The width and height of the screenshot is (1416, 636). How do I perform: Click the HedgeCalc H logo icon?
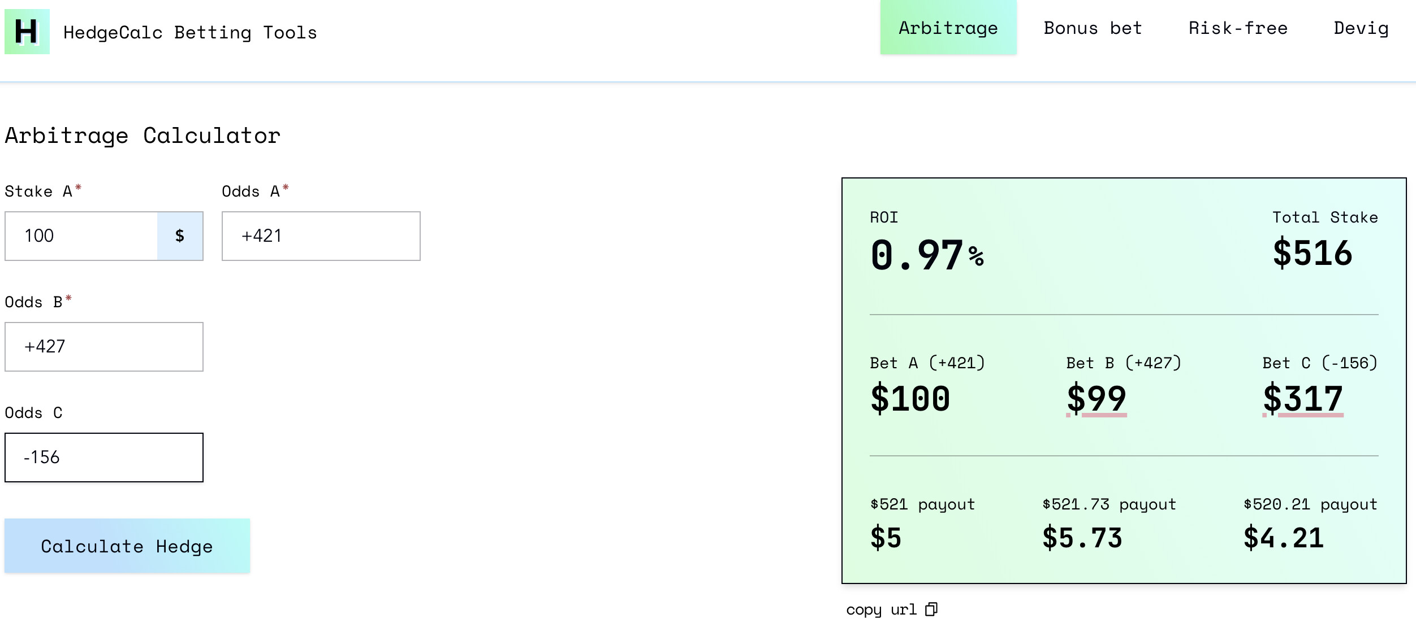coord(27,32)
